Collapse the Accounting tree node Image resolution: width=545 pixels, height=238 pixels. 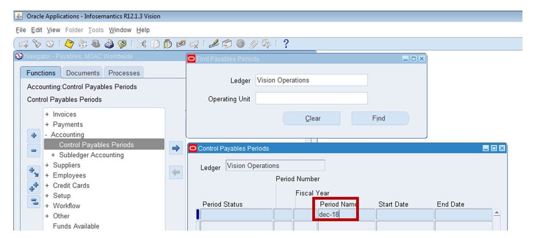(x=46, y=135)
